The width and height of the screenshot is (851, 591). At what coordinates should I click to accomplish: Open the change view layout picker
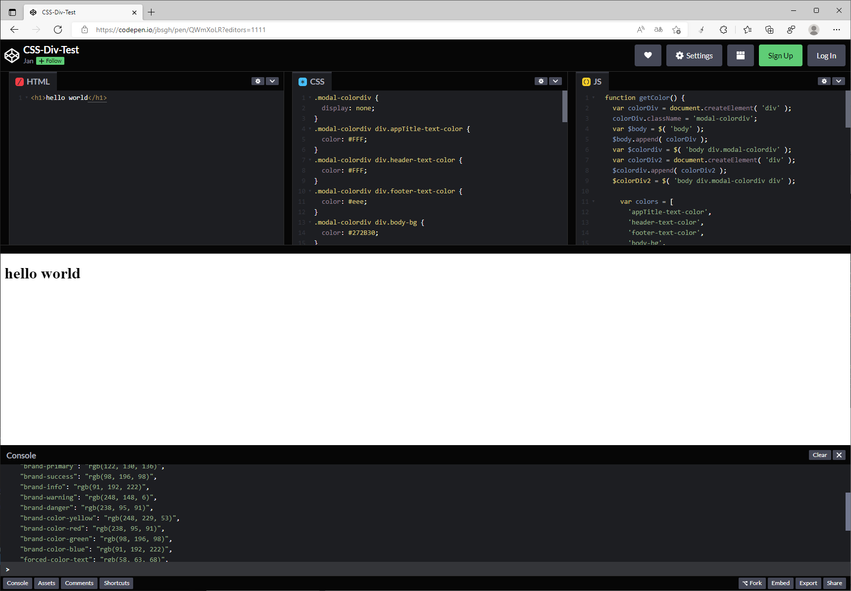point(740,55)
